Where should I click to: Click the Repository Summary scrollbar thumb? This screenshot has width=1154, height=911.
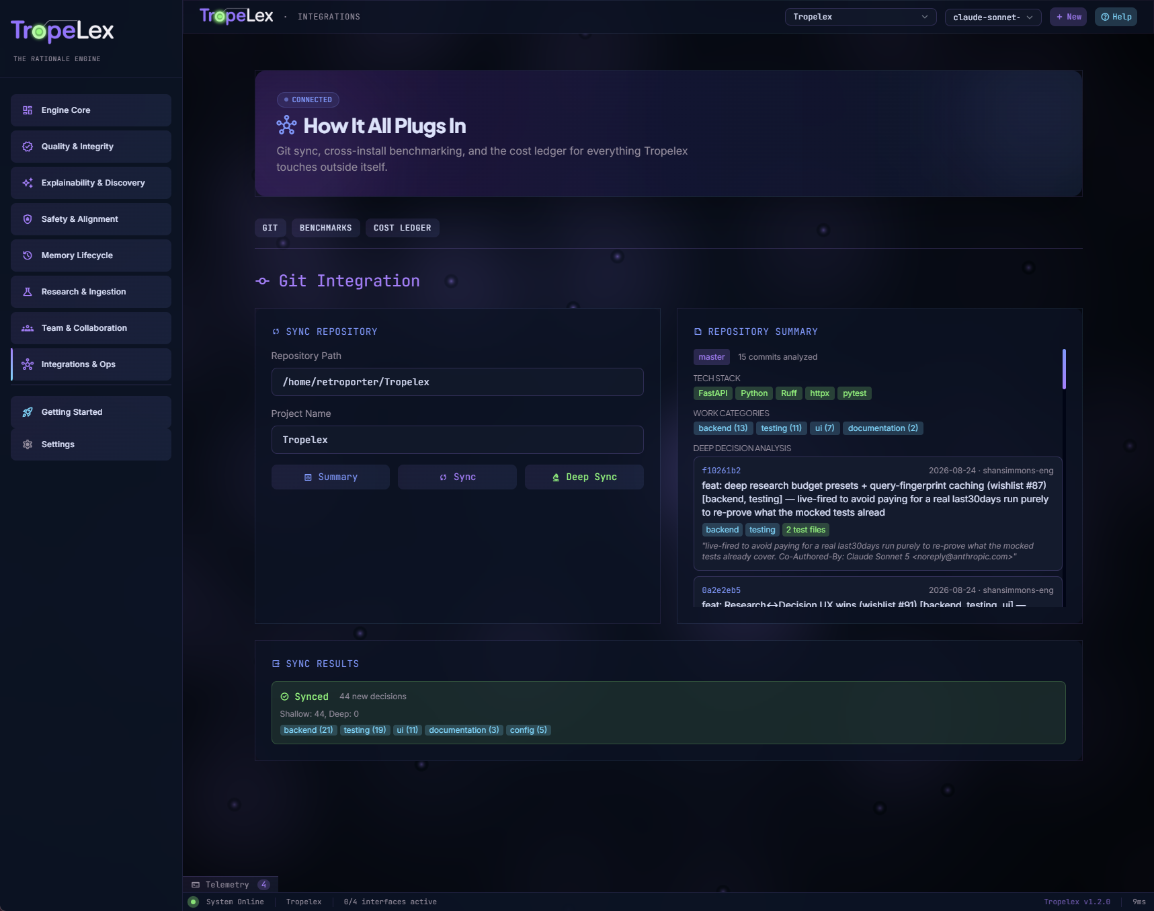[1064, 368]
